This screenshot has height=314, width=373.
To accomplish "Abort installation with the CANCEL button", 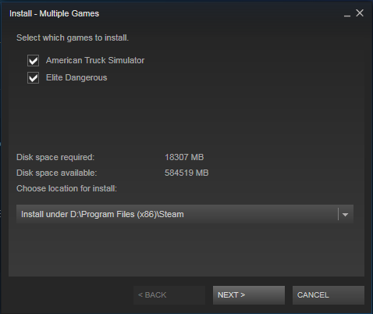I will pyautogui.click(x=329, y=295).
